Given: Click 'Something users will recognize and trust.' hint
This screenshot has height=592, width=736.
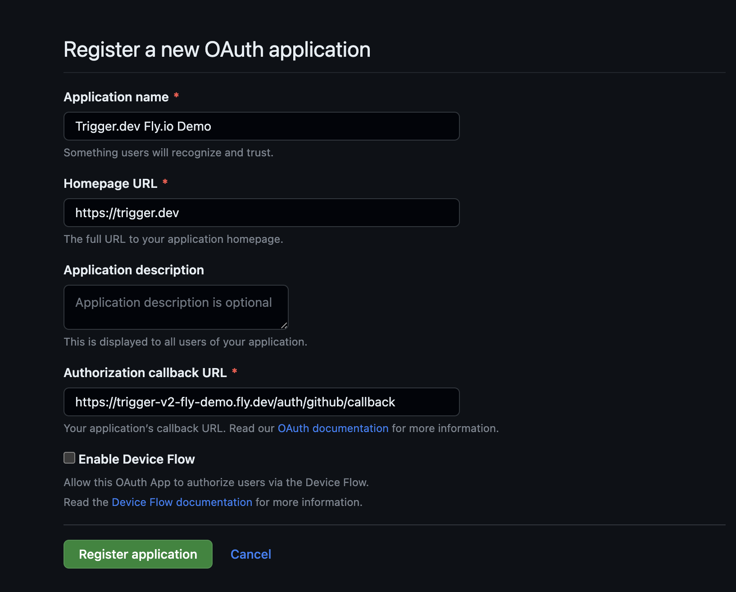Looking at the screenshot, I should [168, 153].
